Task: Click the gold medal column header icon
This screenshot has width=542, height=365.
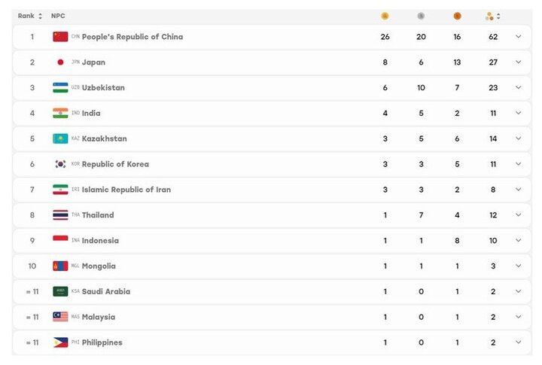Action: pyautogui.click(x=385, y=16)
